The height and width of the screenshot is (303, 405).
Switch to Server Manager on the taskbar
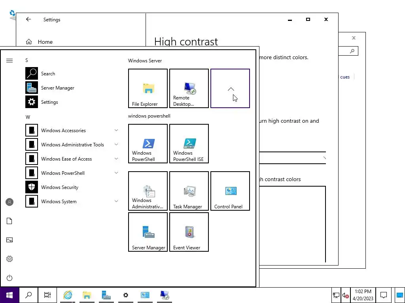(106, 295)
